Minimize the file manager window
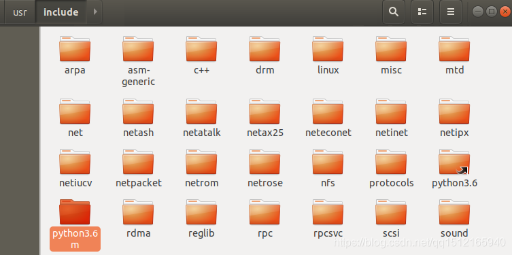 [x=478, y=12]
